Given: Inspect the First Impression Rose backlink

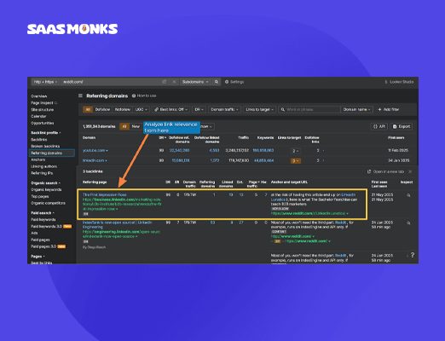Looking at the screenshot, I should 408,195.
